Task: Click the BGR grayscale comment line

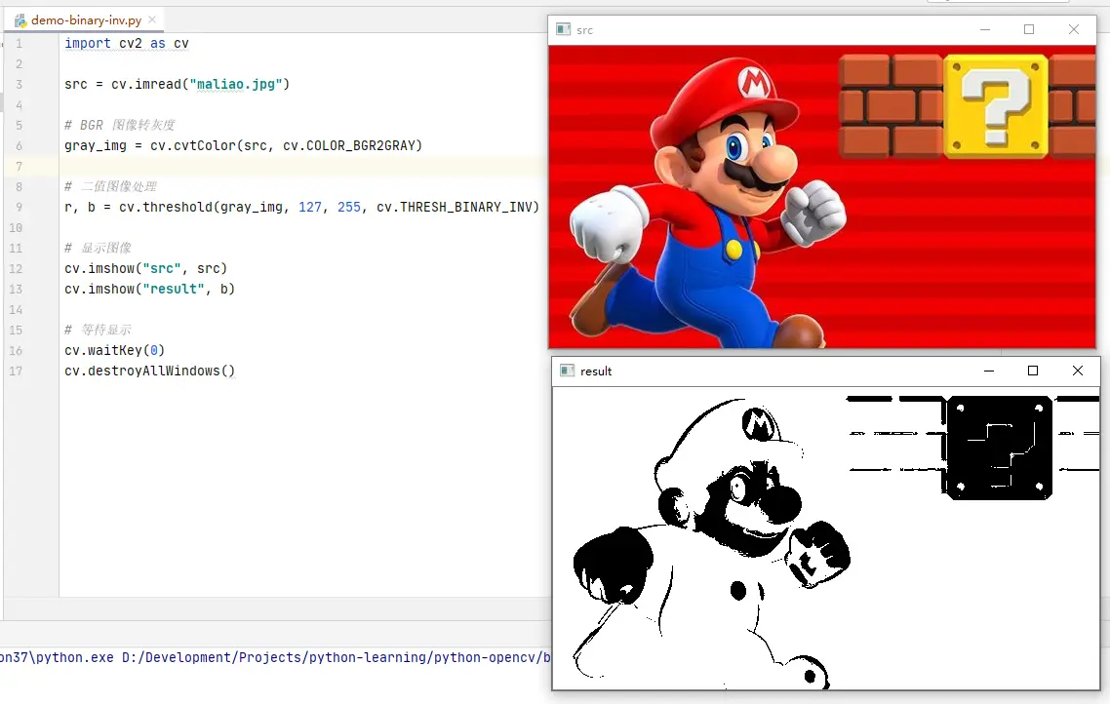Action: point(120,125)
